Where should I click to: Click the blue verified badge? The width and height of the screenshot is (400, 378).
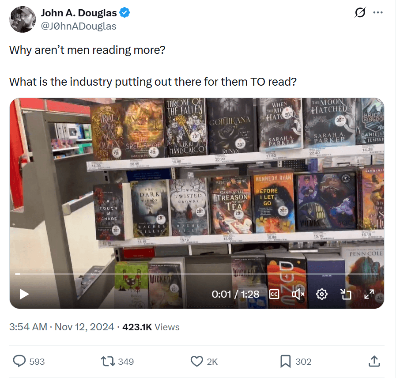[x=125, y=12]
